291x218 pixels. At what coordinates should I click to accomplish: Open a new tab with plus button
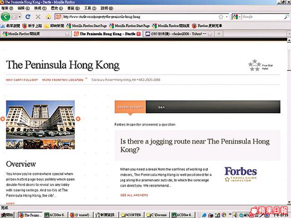point(219,34)
